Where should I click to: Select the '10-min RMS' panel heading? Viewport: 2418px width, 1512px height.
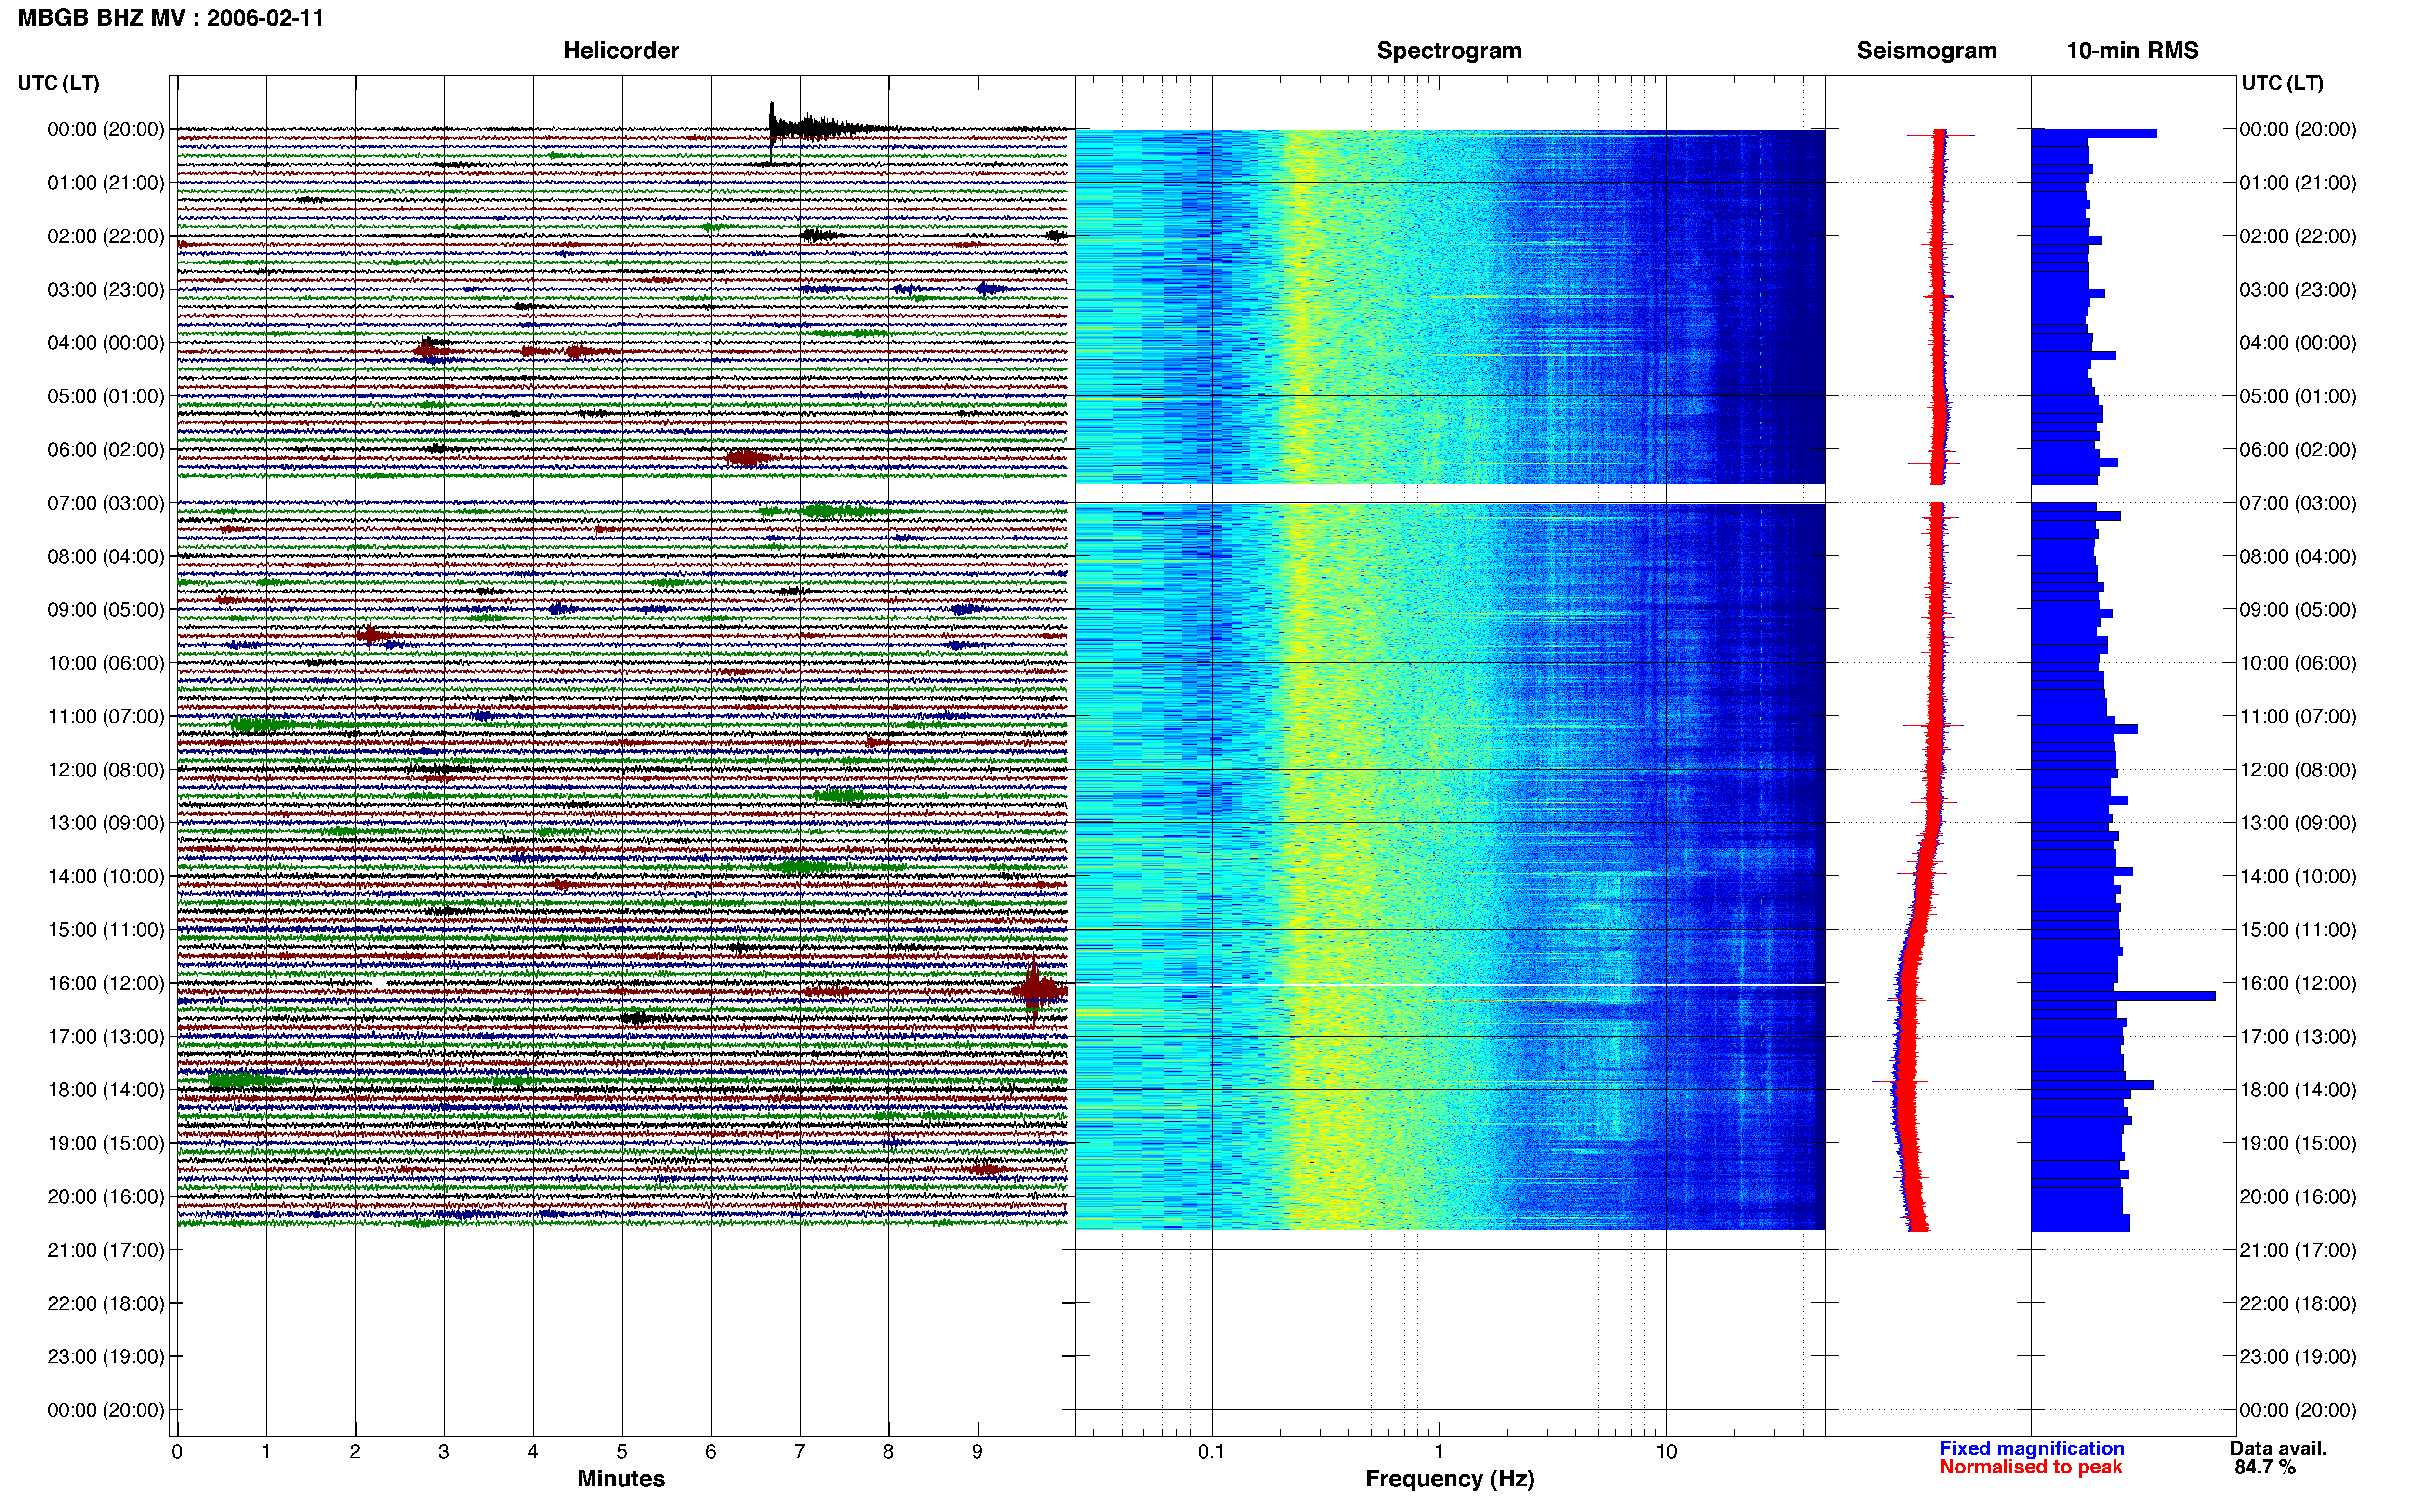click(x=2132, y=51)
